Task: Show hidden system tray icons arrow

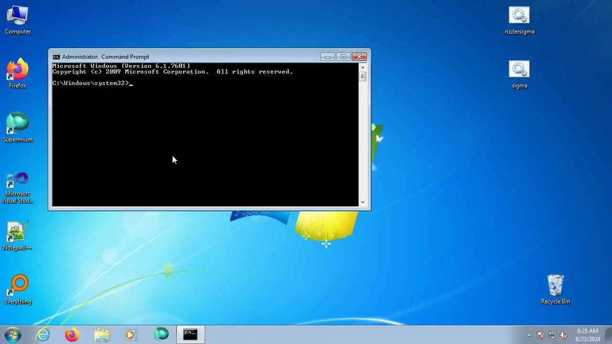Action: pyautogui.click(x=529, y=335)
